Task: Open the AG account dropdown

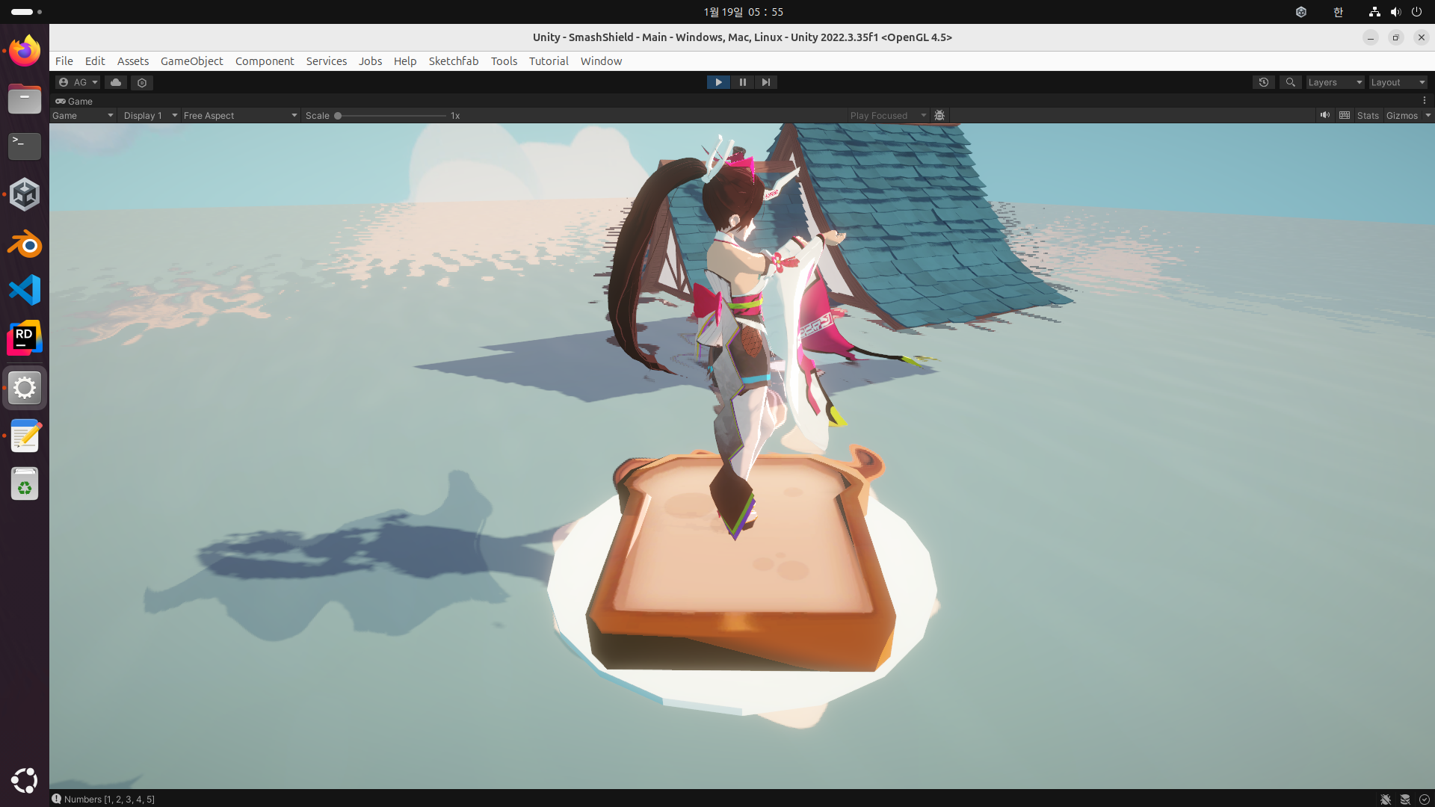Action: (78, 82)
